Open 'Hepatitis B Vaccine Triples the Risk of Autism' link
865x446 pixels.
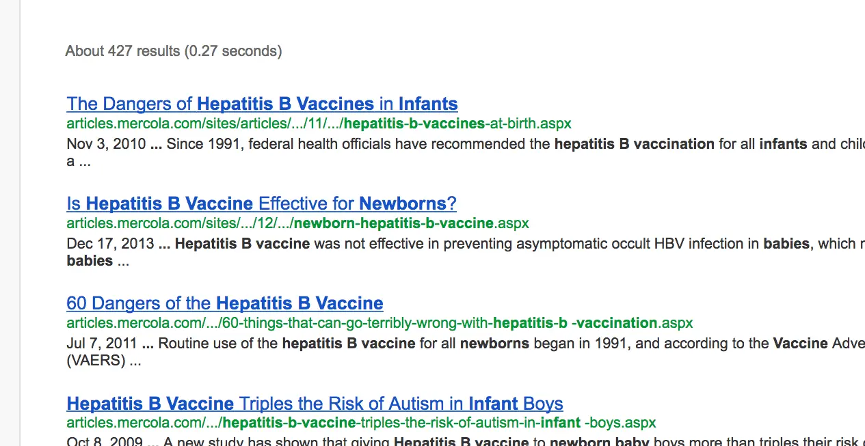315,404
